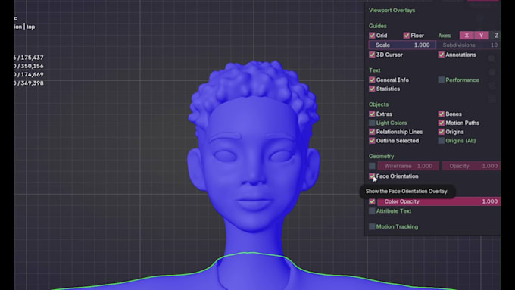Enable the Wireframe geometry checkbox
Viewport: 515px width, 290px height.
tap(372, 166)
